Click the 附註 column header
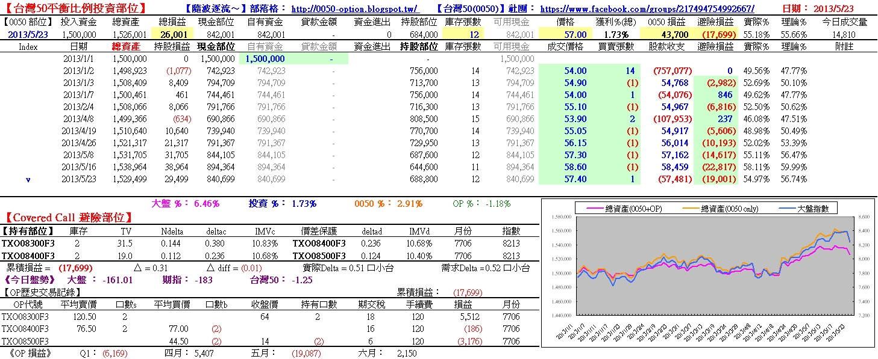The width and height of the screenshot is (878, 359). click(844, 46)
